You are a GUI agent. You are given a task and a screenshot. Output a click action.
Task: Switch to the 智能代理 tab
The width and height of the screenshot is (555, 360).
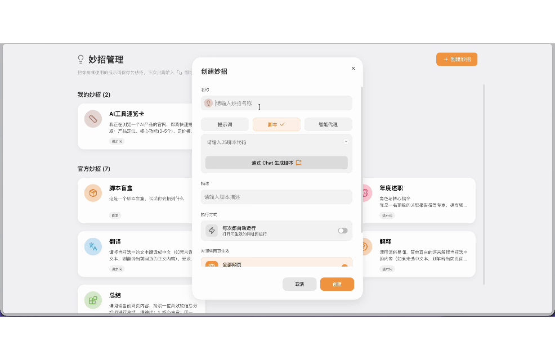tap(328, 124)
